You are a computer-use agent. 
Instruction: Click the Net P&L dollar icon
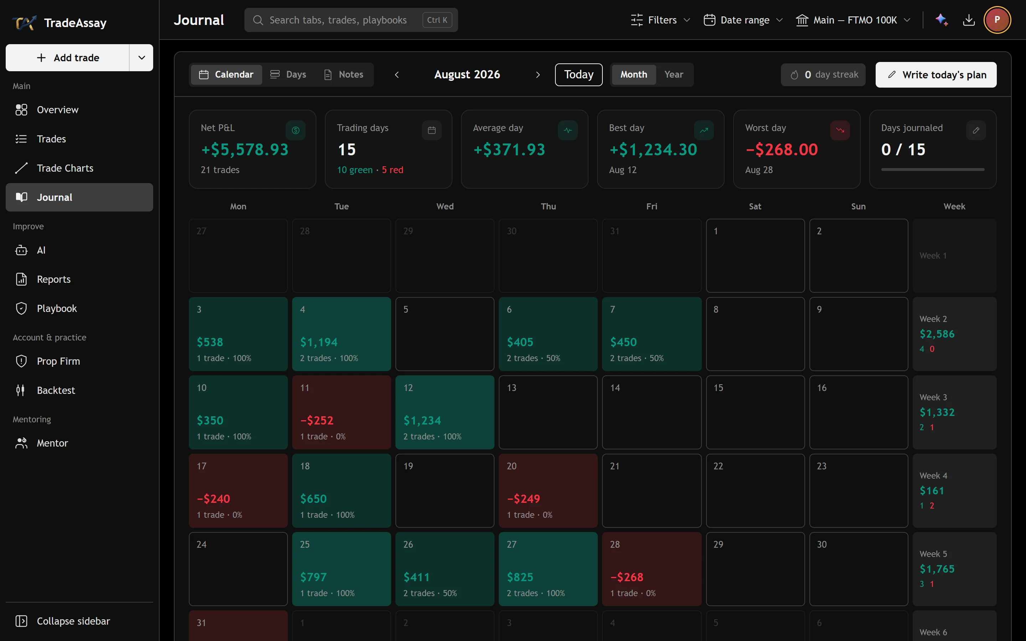tap(295, 130)
